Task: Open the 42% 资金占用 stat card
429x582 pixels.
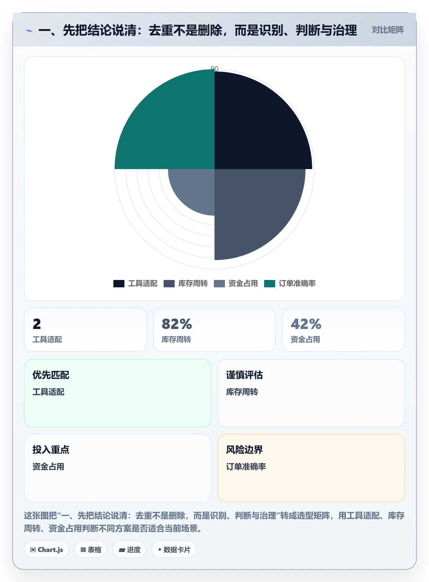Action: pos(344,330)
